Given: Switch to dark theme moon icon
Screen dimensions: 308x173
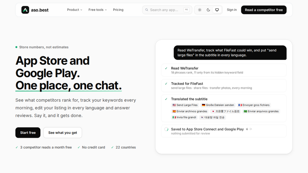Looking at the screenshot, I should pos(209,10).
